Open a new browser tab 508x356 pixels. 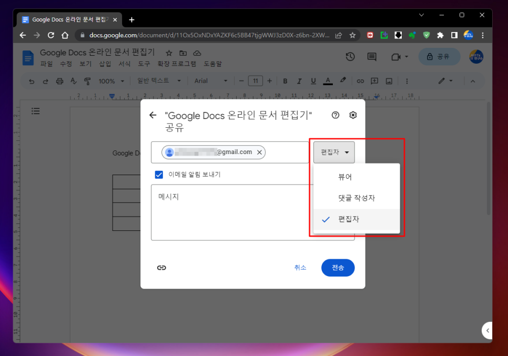pos(131,20)
